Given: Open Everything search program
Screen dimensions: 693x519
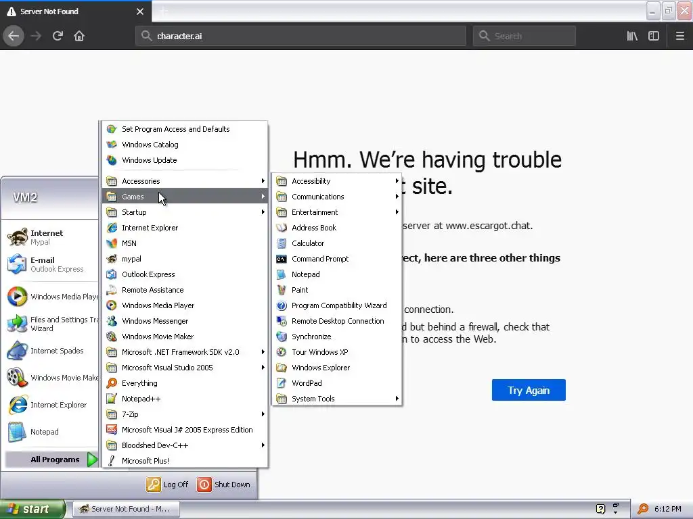Looking at the screenshot, I should pos(185,383).
